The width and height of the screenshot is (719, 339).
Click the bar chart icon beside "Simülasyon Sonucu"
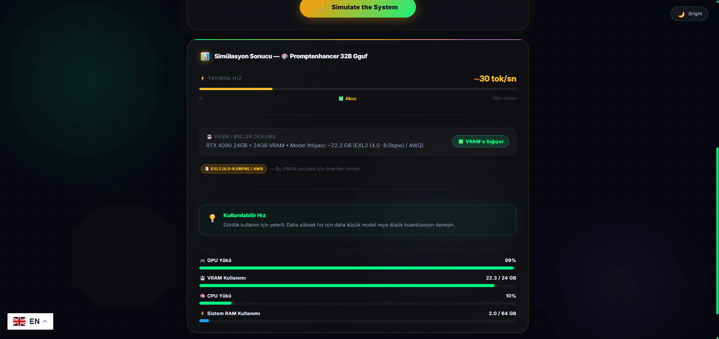205,56
